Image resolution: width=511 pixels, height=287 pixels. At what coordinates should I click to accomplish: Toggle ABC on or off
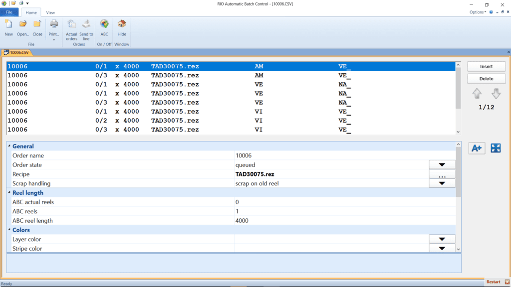(104, 28)
